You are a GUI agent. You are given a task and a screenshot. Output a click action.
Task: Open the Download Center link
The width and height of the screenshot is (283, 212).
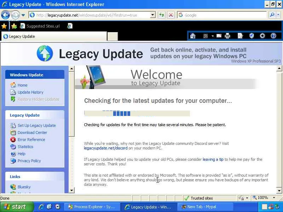click(32, 132)
